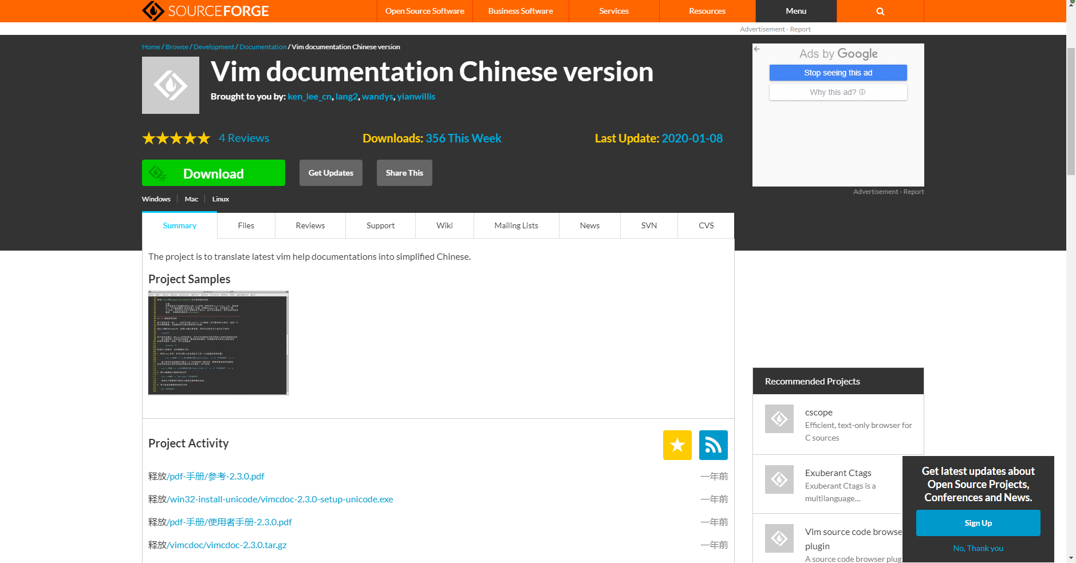This screenshot has height=563, width=1076.
Task: Click Stop seeing this ad button
Action: point(838,73)
